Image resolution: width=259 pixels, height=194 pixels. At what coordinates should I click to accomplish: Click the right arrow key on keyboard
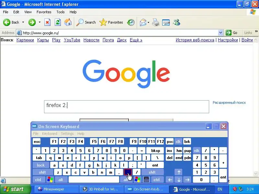(x=187, y=180)
